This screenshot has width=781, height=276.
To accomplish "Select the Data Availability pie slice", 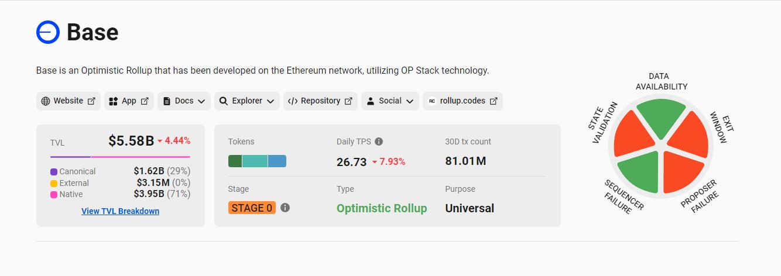I will pos(661,115).
